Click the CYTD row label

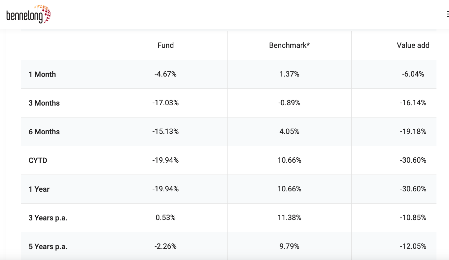pos(38,160)
